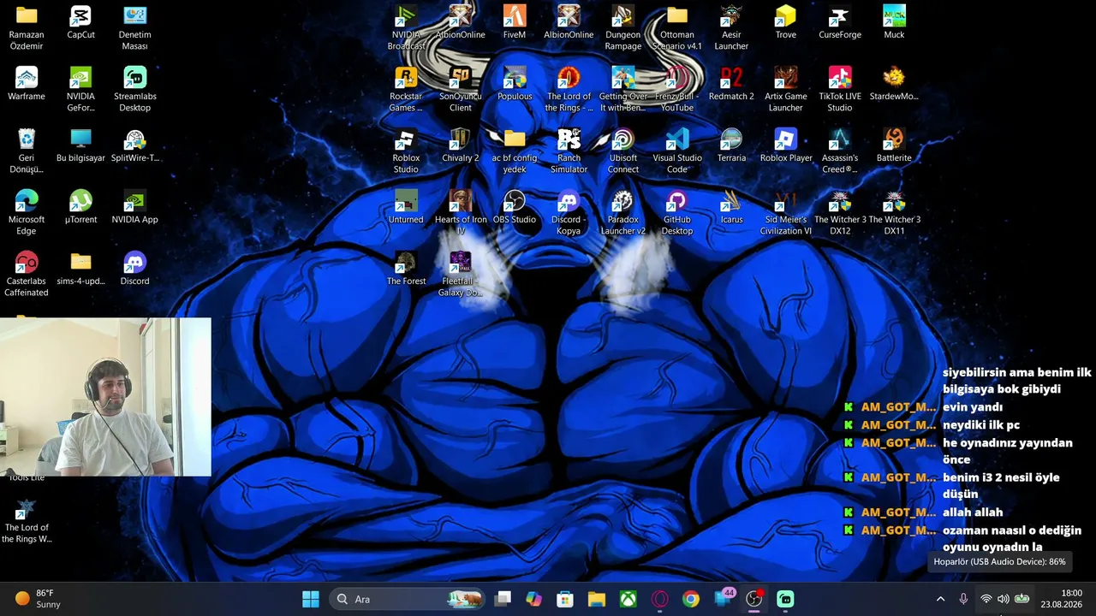Switch to OBS Studio on the taskbar
The image size is (1096, 616).
point(754,599)
